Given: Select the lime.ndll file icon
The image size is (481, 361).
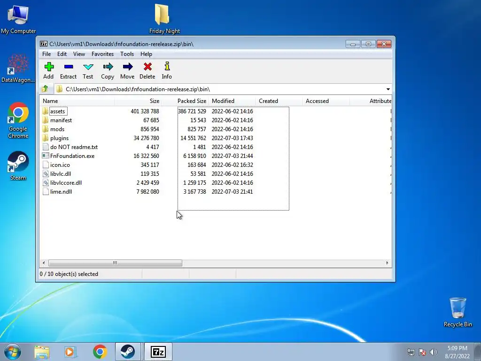Looking at the screenshot, I should (46, 192).
